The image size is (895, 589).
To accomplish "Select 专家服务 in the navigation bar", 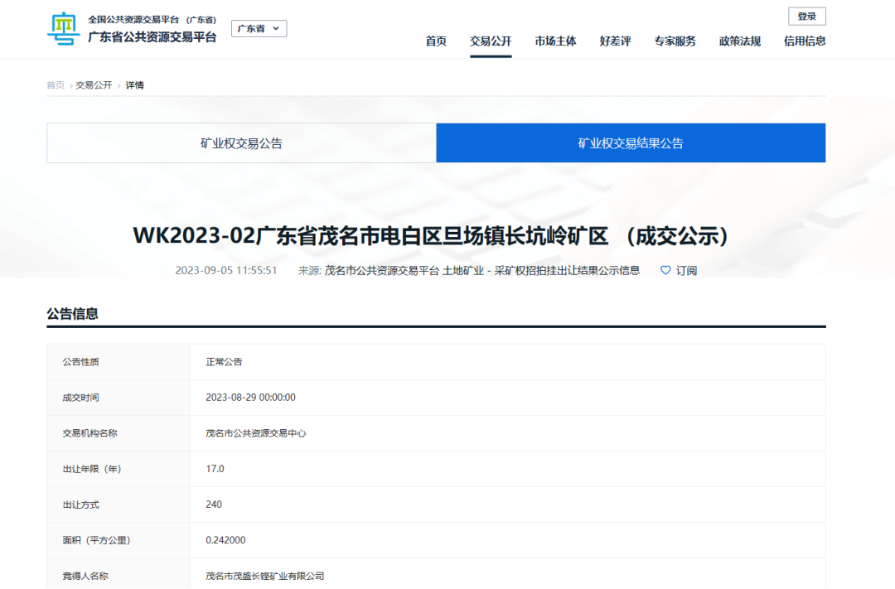I will click(675, 41).
